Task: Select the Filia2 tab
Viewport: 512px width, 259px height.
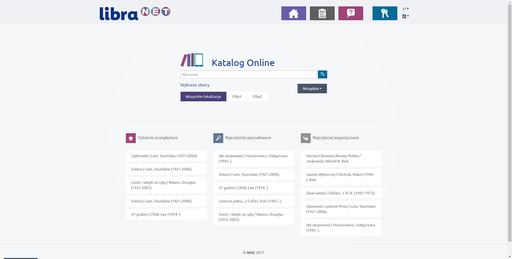Action: (257, 97)
